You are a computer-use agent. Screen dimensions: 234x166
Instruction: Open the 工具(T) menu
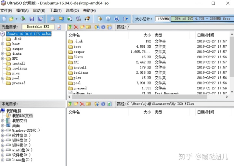56,11
